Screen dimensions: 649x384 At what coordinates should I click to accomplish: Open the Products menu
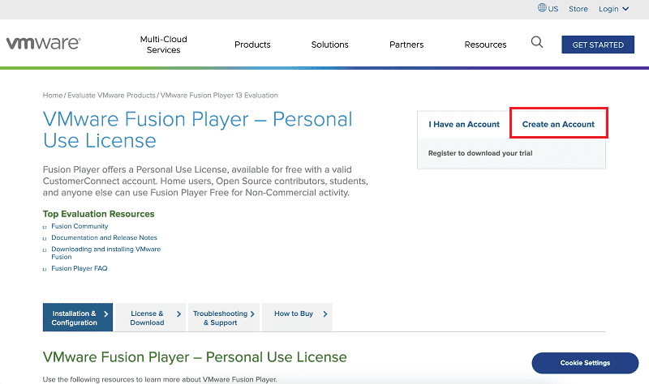252,45
